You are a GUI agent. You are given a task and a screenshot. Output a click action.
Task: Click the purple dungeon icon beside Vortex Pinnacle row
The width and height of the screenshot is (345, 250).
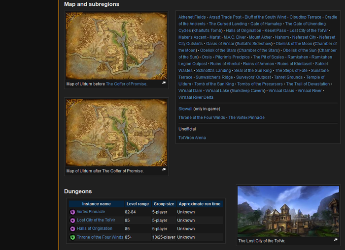pos(72,212)
